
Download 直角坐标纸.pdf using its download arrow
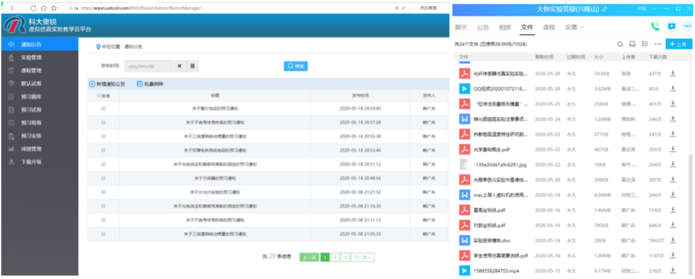click(x=673, y=210)
